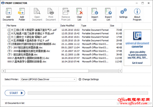Click the universal document converter ad text

[137, 45]
